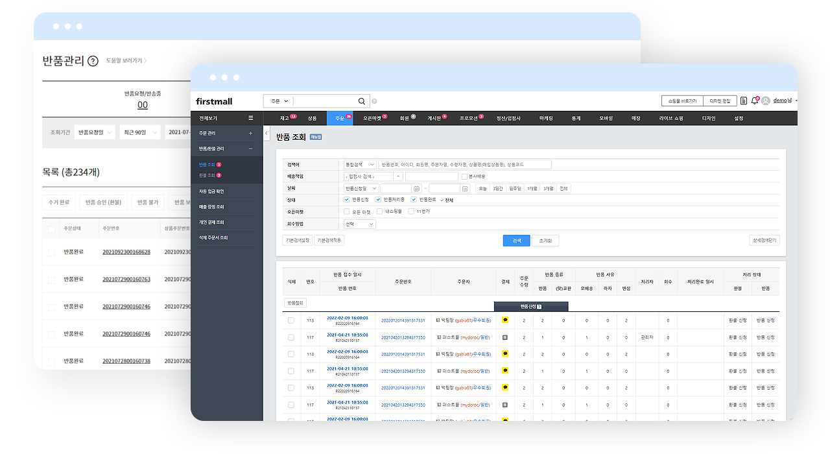Click the help question mark beside 반품관리

93,61
